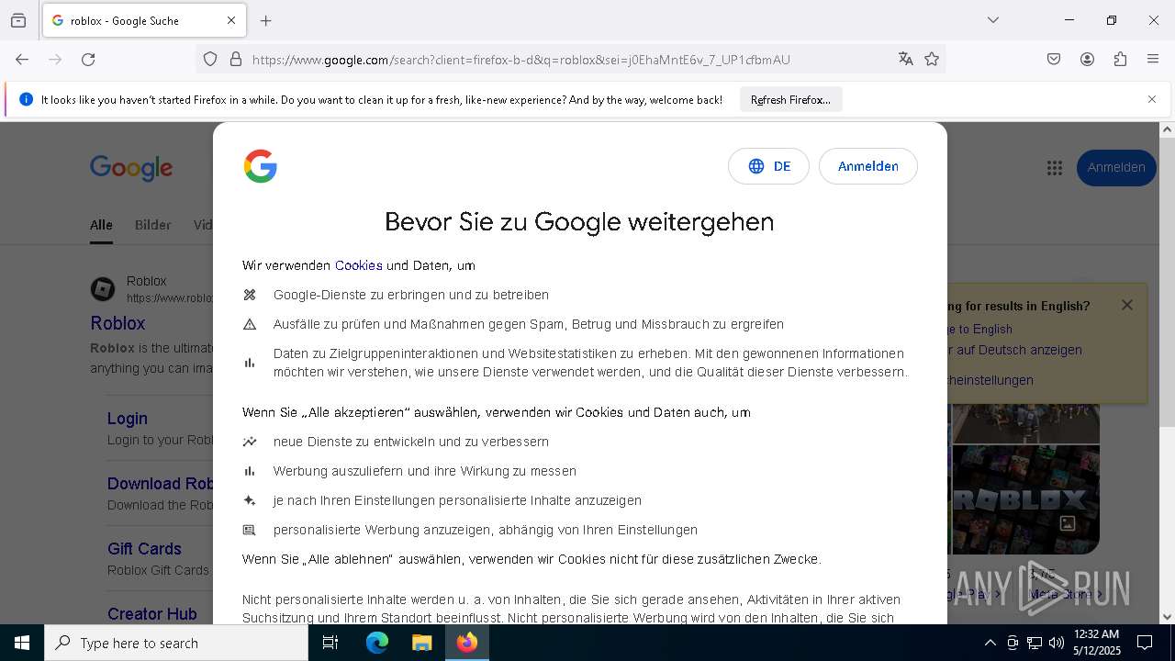Click the Firefox taskbar icon
The image size is (1175, 661).
pos(467,643)
